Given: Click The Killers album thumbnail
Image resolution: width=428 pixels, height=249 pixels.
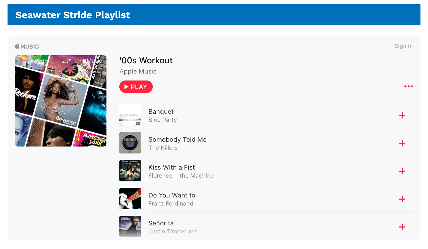Looking at the screenshot, I should 130,143.
